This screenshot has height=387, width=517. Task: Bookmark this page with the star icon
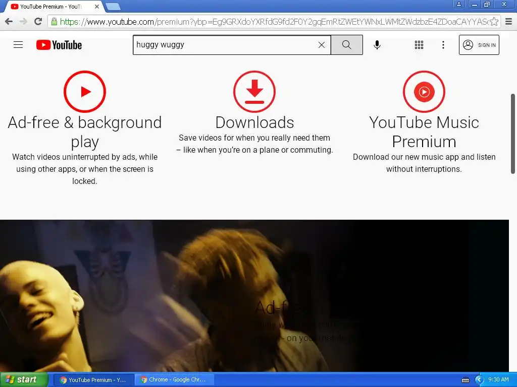(x=494, y=22)
